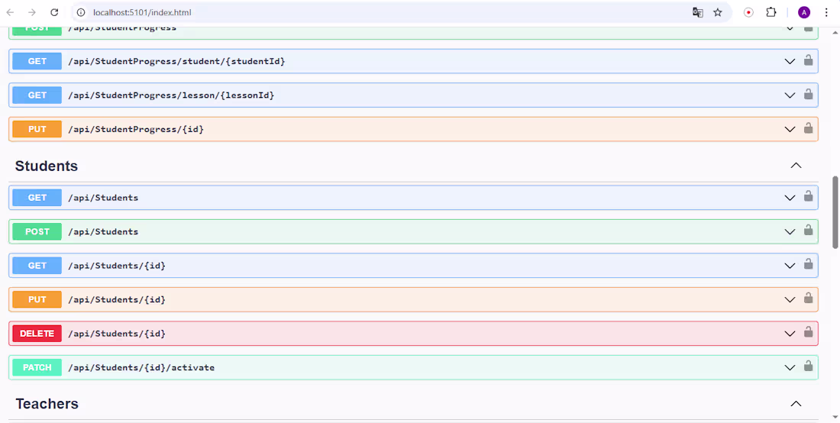
Task: Open the translate page icon
Action: point(697,12)
